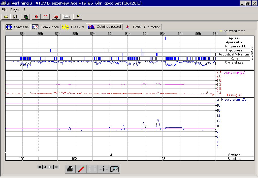Screen dimensions: 258x178
Task: Click the Hypopneas+FL indicator label
Action: [x=235, y=46]
